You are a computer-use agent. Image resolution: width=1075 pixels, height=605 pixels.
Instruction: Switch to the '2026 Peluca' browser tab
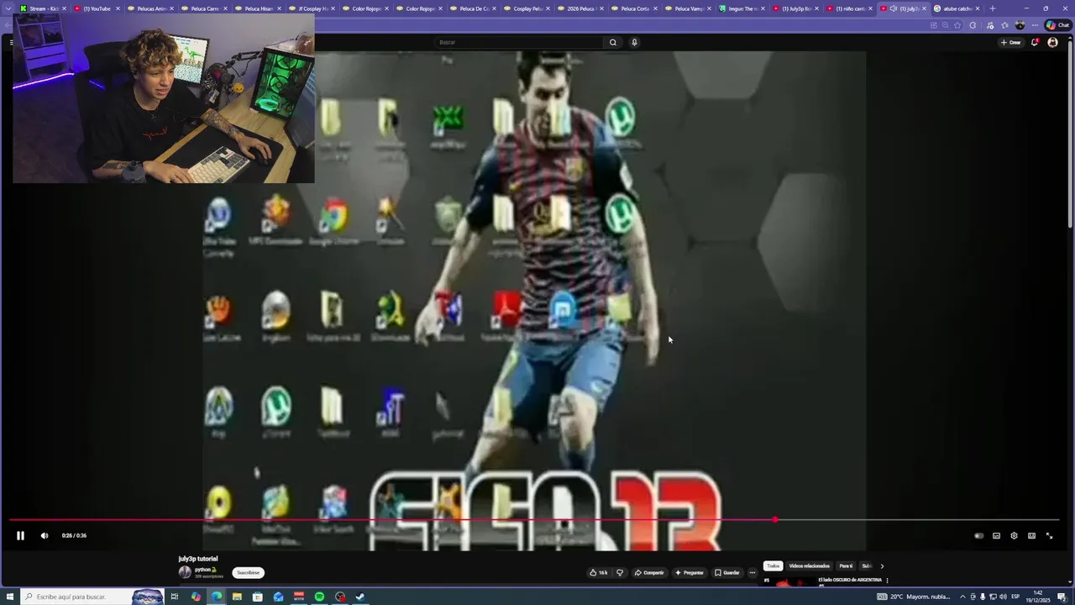click(x=579, y=8)
